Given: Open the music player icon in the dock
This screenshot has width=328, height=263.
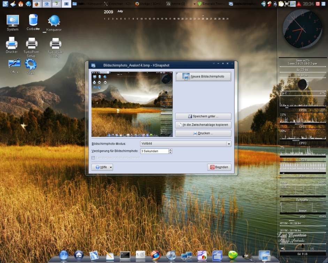Looking at the screenshot, I should (171, 255).
